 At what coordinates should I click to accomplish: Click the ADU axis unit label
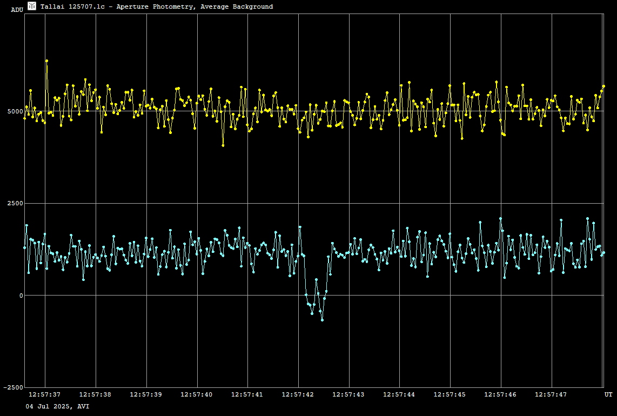17,10
